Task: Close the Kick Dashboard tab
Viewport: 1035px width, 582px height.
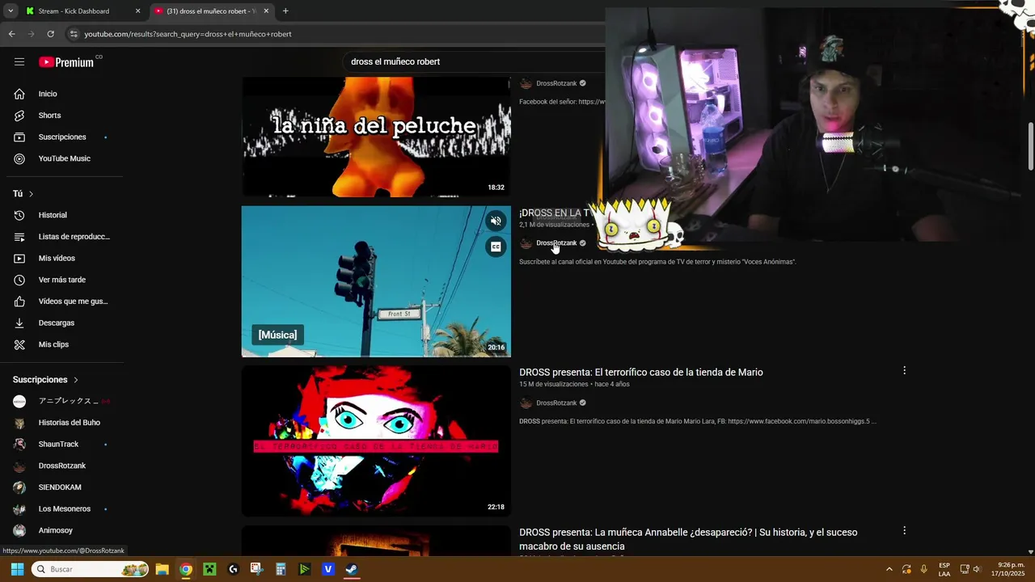Action: [137, 11]
